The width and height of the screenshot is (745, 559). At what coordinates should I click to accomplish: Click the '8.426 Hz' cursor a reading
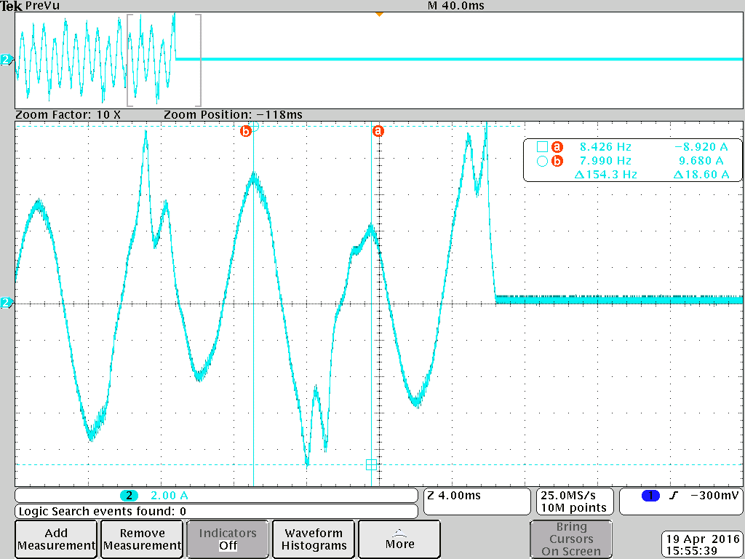coord(605,147)
